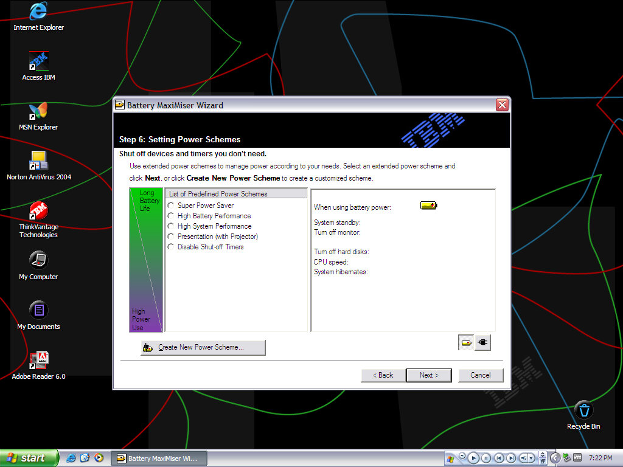
Task: Pick Presentation (with Projector) scheme
Action: coord(171,237)
